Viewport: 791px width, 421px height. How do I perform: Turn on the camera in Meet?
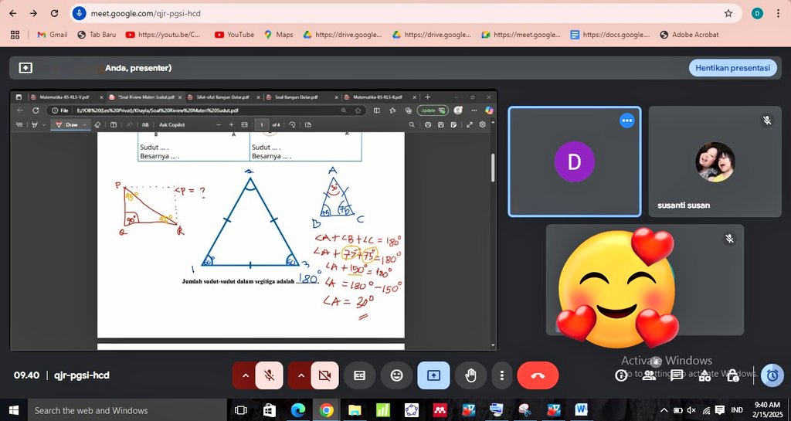325,375
